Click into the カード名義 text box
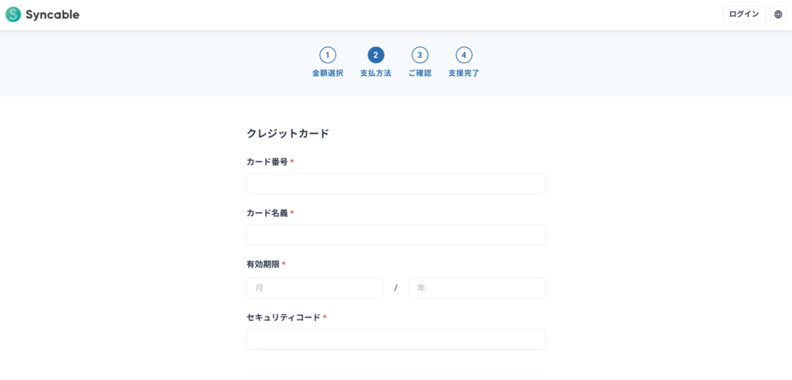 tap(395, 235)
